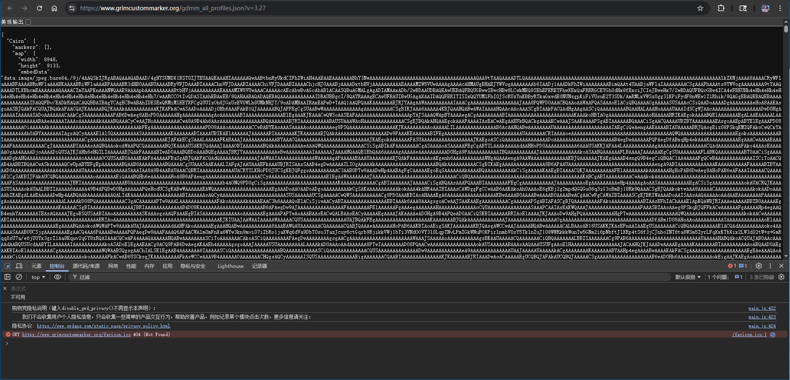Image resolution: width=790 pixels, height=380 pixels.
Task: Open console settings gear beside hidden count
Action: pos(781,277)
